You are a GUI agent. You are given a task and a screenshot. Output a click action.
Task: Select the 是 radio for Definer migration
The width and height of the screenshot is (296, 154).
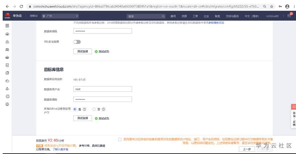[75, 109]
